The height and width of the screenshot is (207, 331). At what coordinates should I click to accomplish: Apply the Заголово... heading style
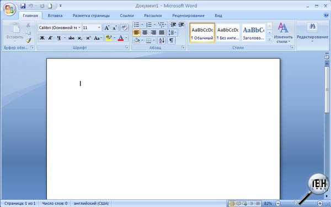click(254, 33)
